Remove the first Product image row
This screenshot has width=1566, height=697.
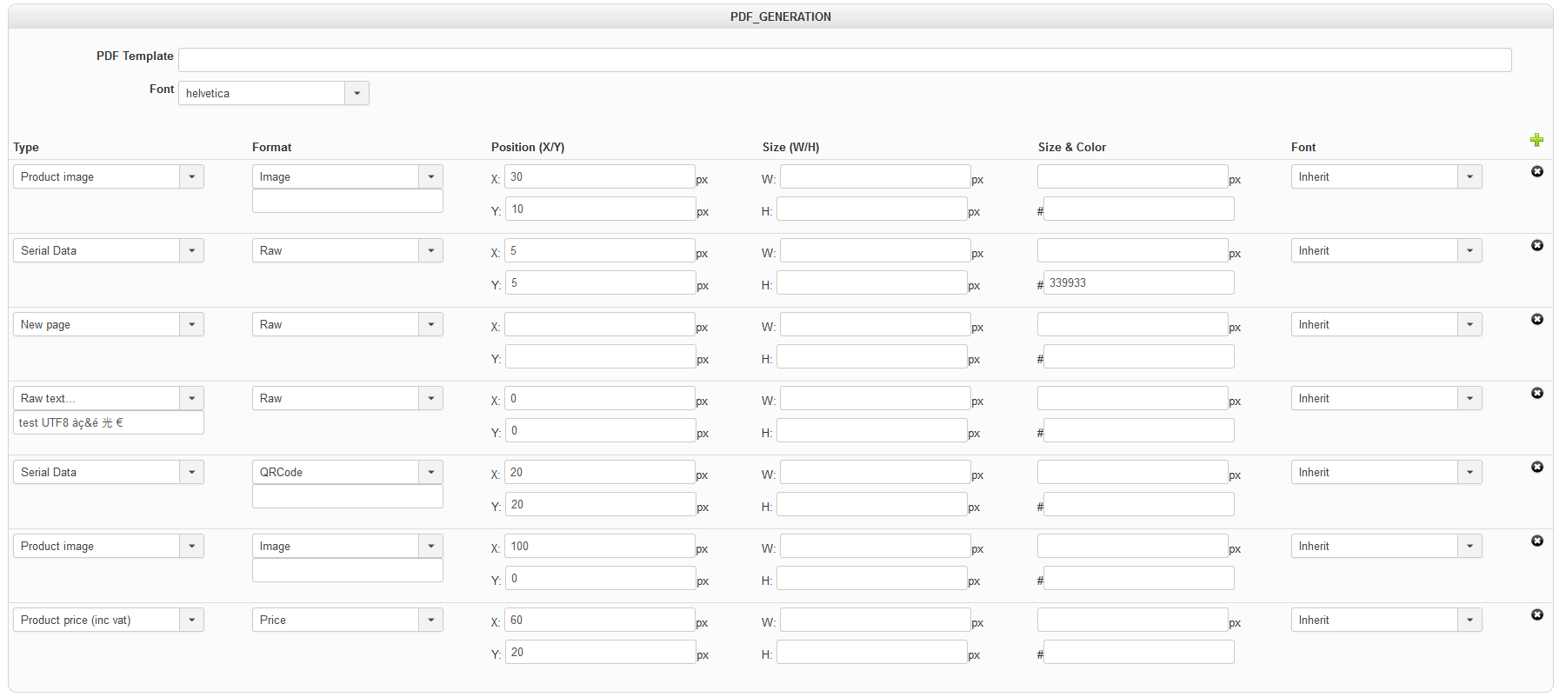coord(1536,172)
